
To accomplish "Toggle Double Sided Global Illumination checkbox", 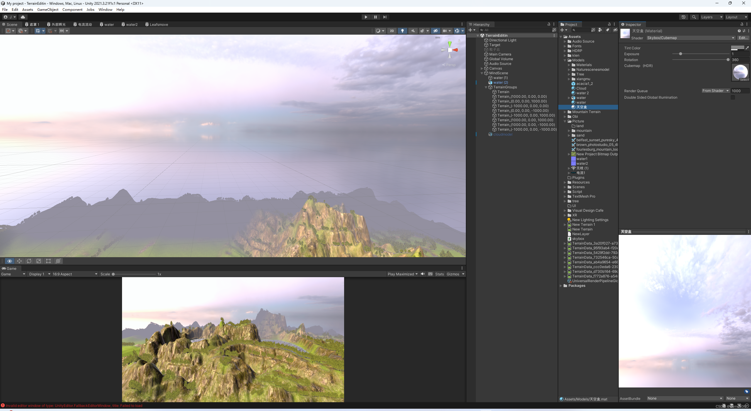I will pos(733,97).
